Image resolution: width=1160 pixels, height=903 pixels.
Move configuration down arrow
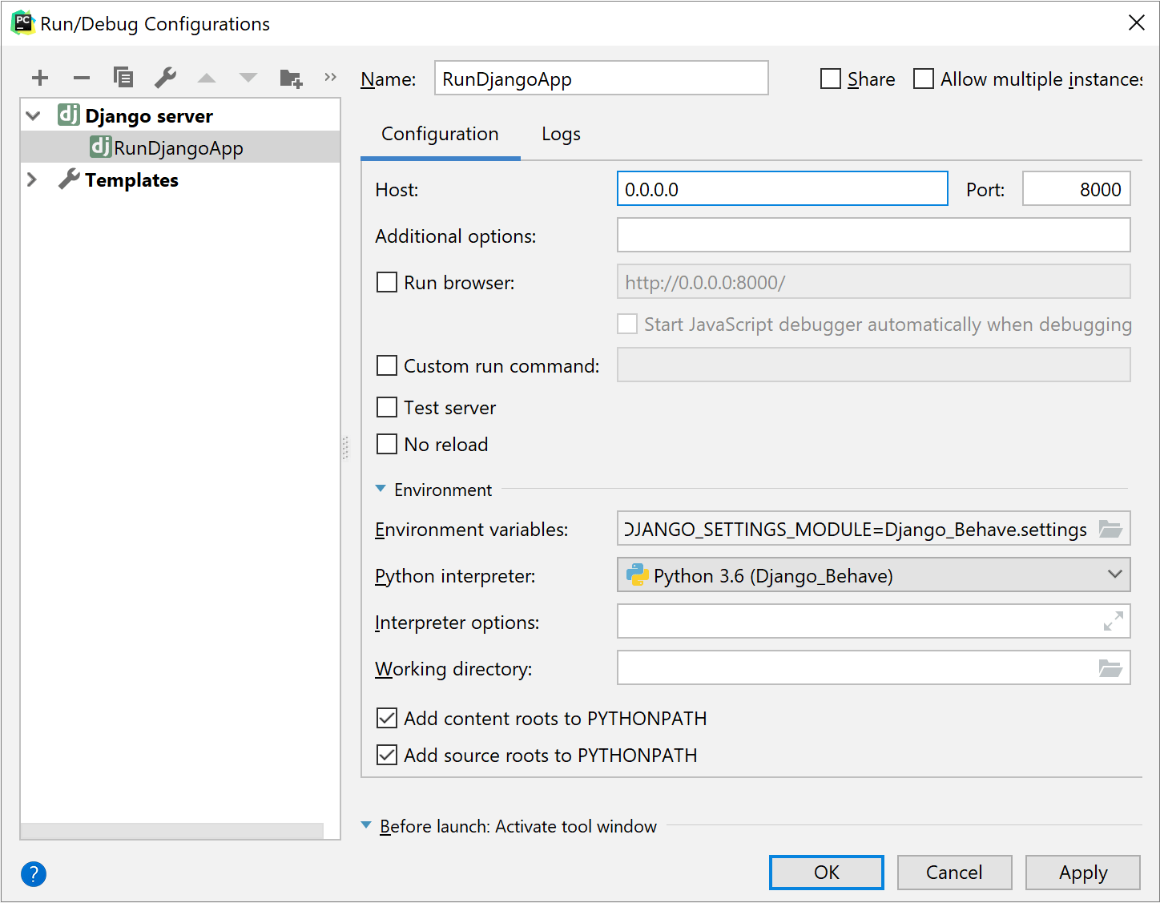(x=248, y=78)
